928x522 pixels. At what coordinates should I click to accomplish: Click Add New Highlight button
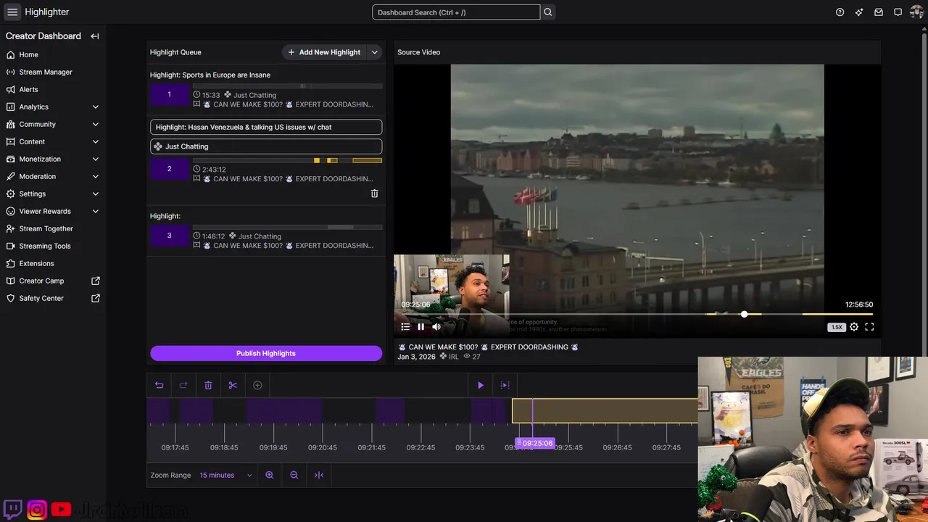click(x=324, y=52)
